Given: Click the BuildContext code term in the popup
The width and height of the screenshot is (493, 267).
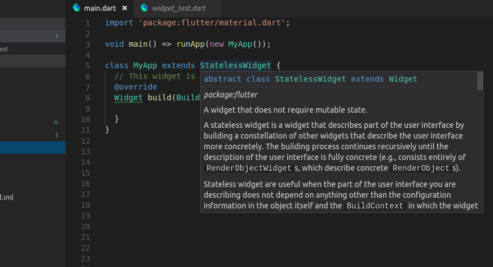Looking at the screenshot, I should [375, 206].
